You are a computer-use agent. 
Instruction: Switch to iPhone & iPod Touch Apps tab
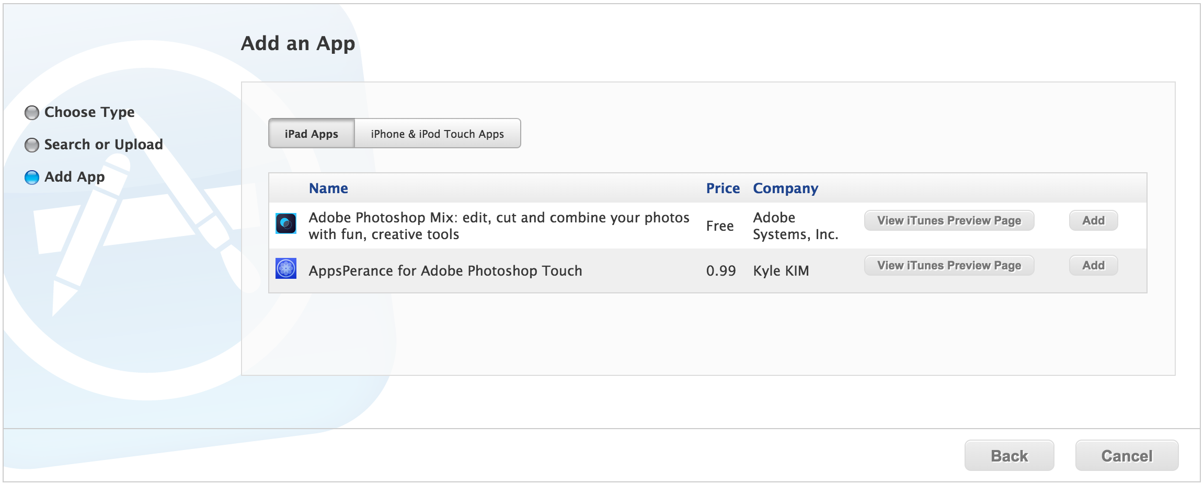(x=437, y=134)
